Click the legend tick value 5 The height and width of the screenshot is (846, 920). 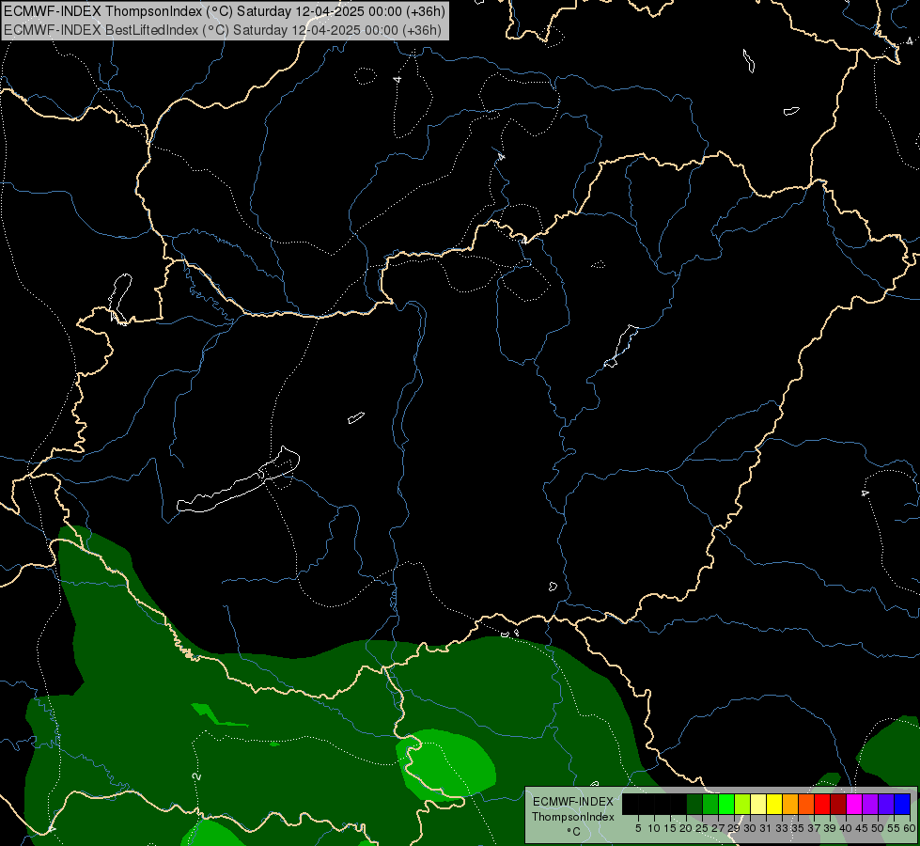pos(638,828)
